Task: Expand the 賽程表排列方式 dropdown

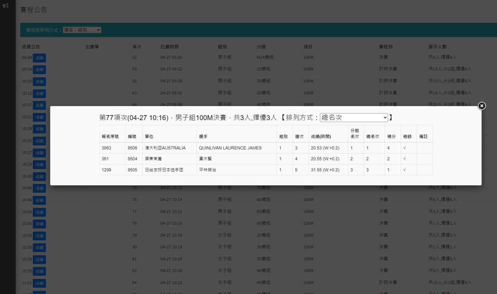Action: [82, 30]
